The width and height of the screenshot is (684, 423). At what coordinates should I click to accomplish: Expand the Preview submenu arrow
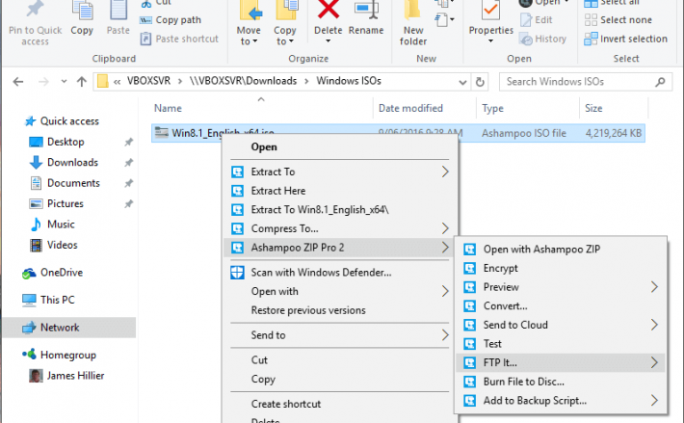(654, 287)
